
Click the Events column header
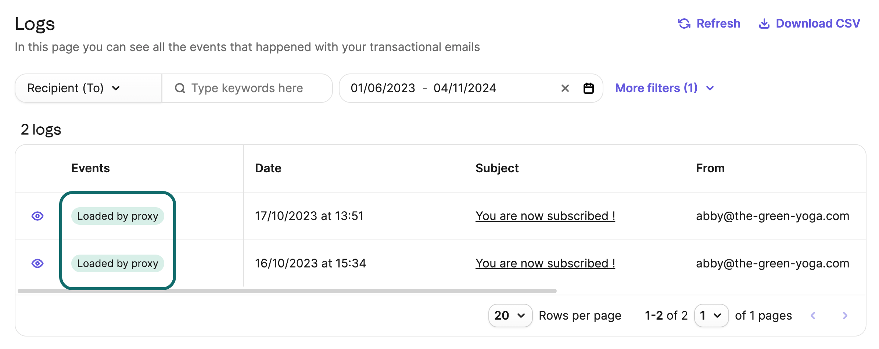click(90, 168)
